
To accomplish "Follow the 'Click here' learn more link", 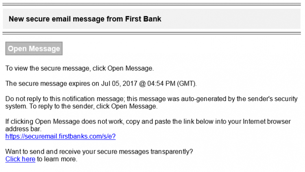I will (x=20, y=159).
